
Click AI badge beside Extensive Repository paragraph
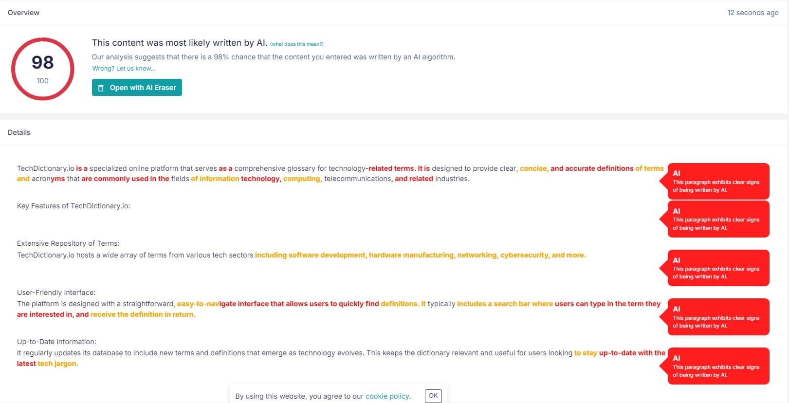tap(718, 268)
